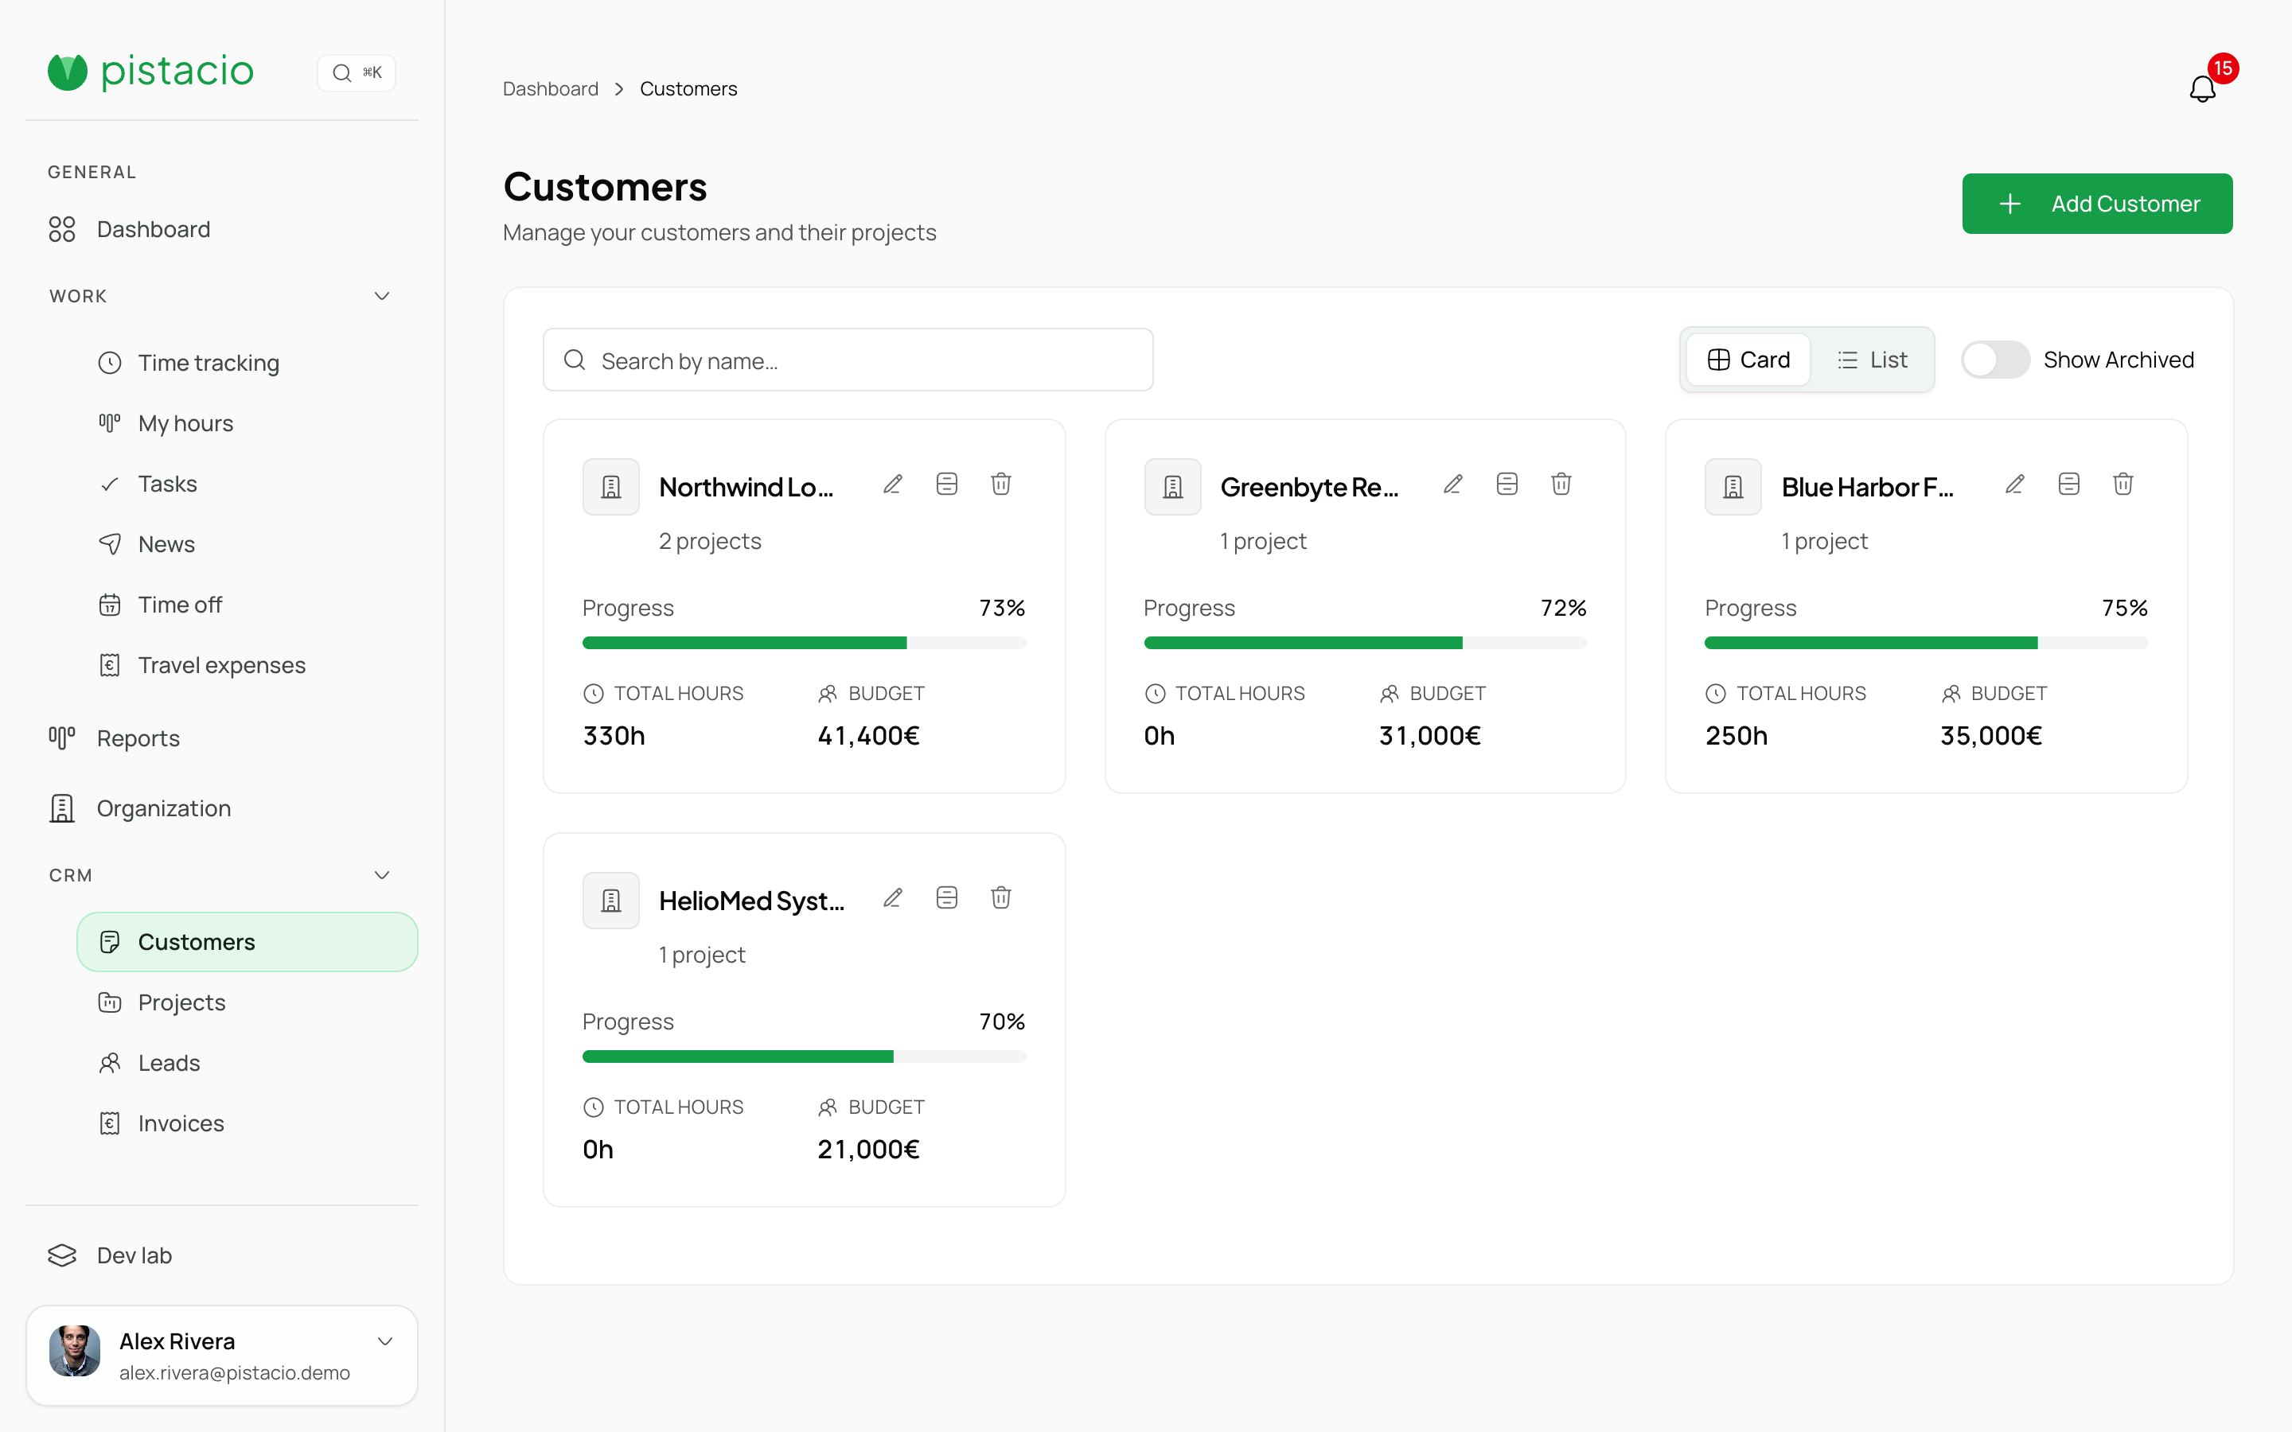The image size is (2292, 1432).
Task: Toggle the Show Archived switch
Action: click(x=1994, y=360)
